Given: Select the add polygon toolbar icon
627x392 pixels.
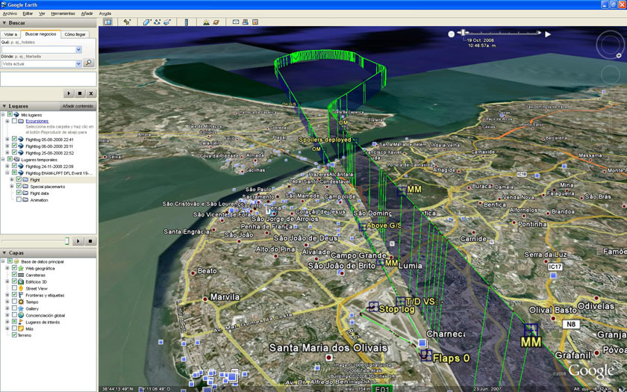Looking at the screenshot, I should [x=146, y=22].
